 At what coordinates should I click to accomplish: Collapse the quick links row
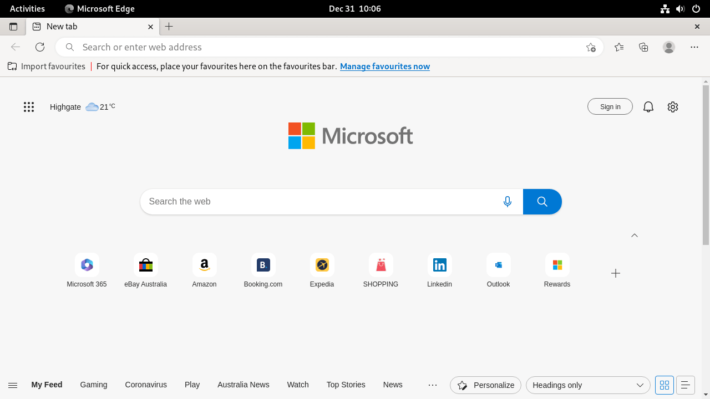coord(635,235)
